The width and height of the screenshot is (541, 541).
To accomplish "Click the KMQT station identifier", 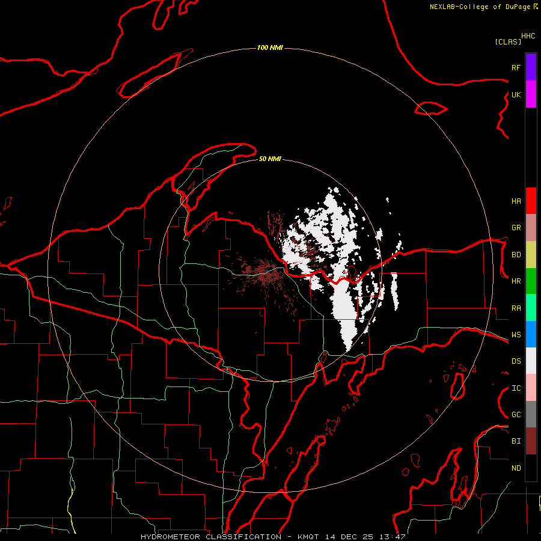I will pyautogui.click(x=308, y=537).
